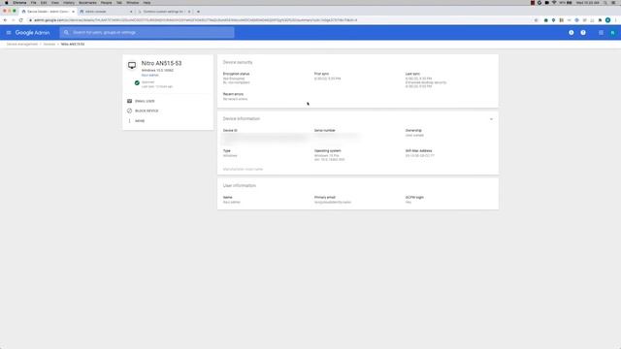Click the EMAIL USER button
Viewport: 621px width, 349px height.
point(145,101)
